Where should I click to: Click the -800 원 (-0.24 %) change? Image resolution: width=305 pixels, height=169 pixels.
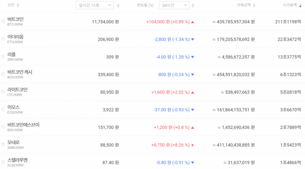pyautogui.click(x=173, y=74)
